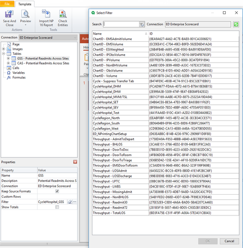243x248 pixels.
Task: Toggle the Keep Source Formats checkbox
Action: [x=57, y=191]
